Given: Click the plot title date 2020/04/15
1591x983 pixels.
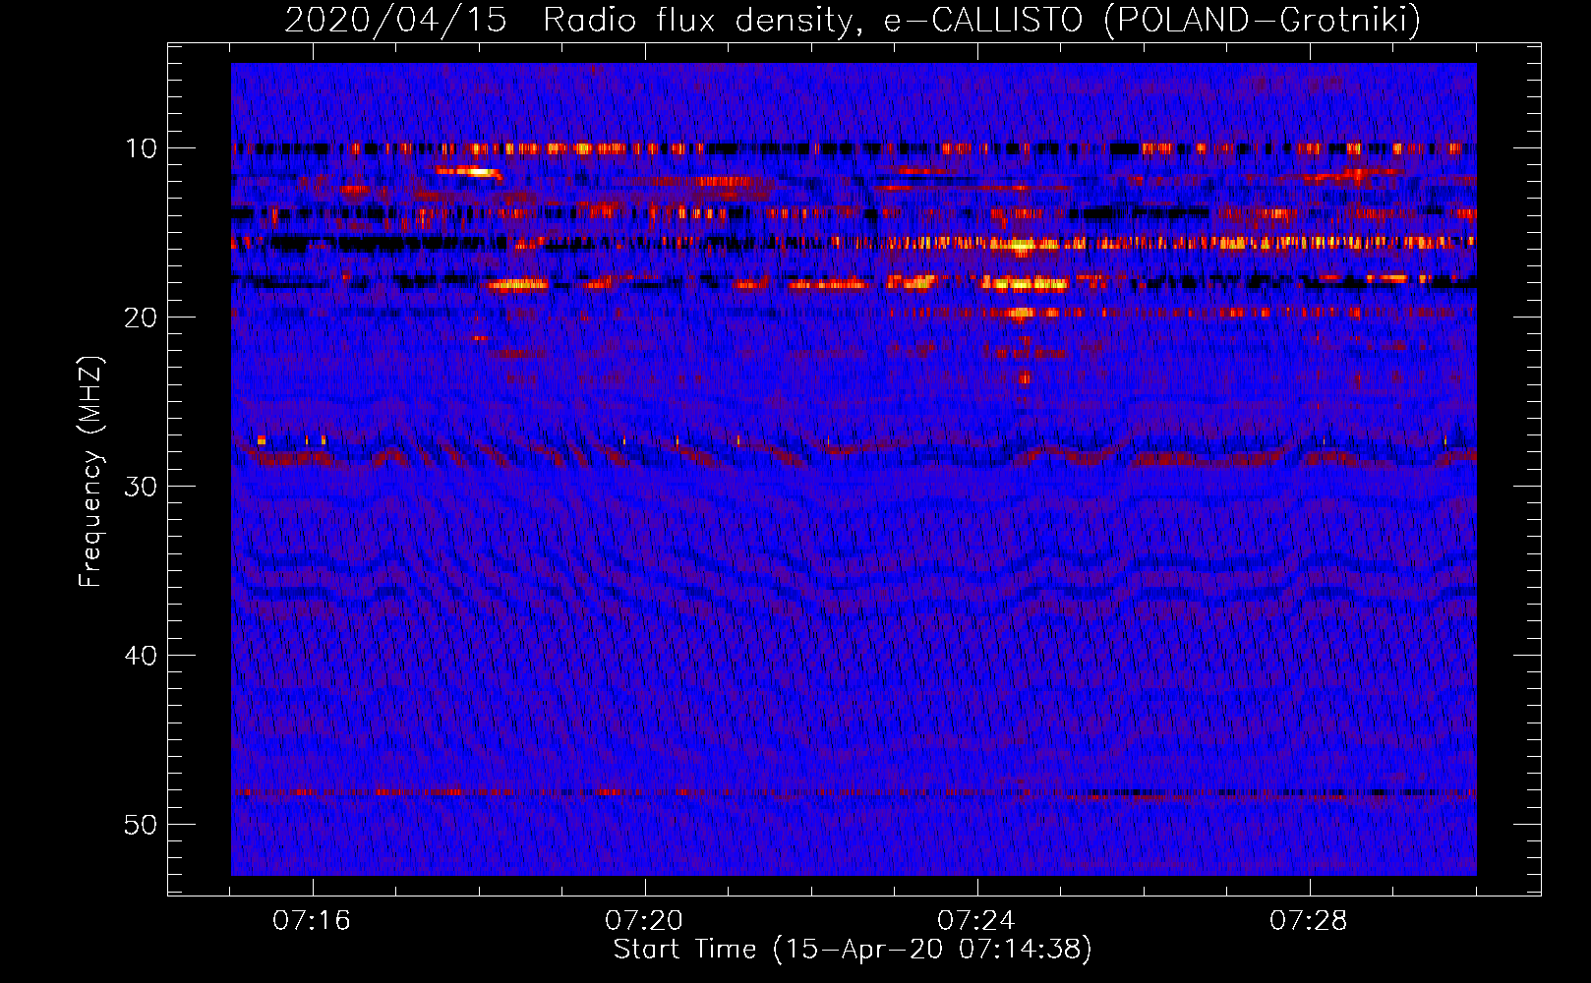Looking at the screenshot, I should point(395,20).
